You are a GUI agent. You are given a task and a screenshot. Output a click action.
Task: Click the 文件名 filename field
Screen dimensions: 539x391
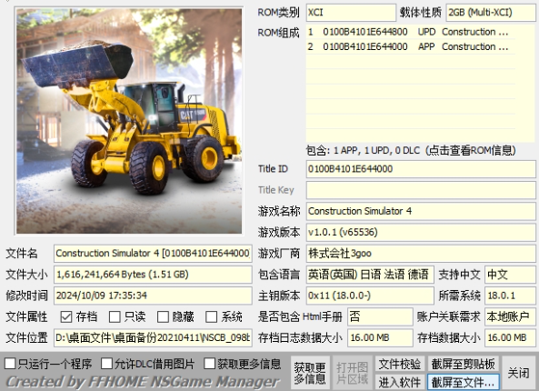pos(153,254)
